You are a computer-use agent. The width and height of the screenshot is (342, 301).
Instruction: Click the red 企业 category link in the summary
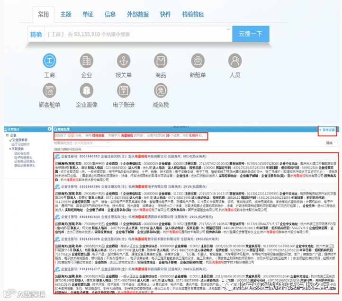71,135
